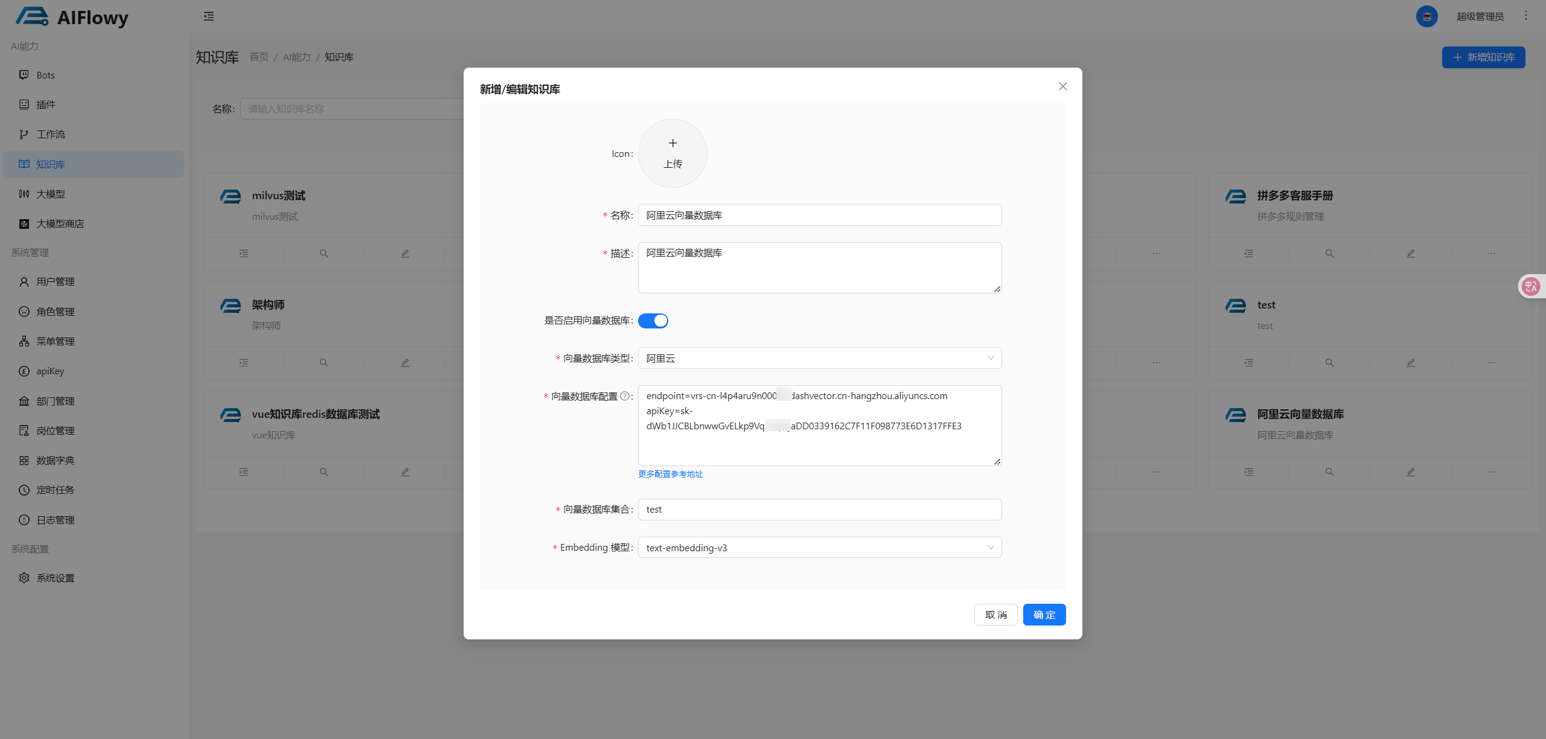This screenshot has height=739, width=1546.
Task: Close the 新增/编辑知识库 dialog
Action: [x=1062, y=86]
